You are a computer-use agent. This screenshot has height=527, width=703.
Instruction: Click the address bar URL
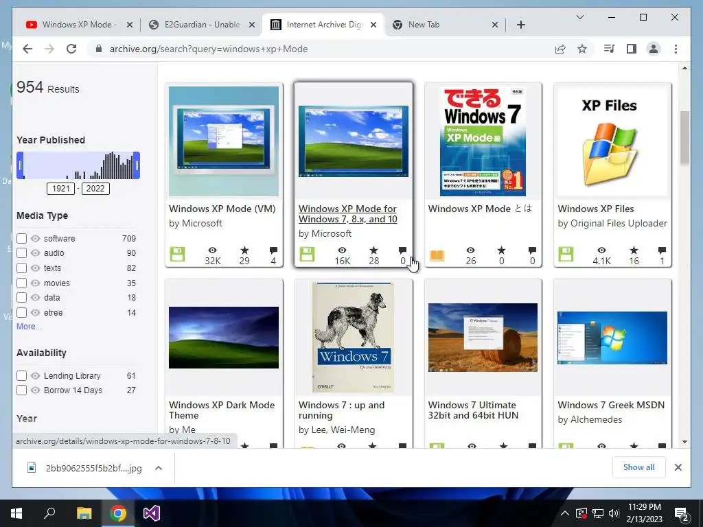(x=209, y=49)
